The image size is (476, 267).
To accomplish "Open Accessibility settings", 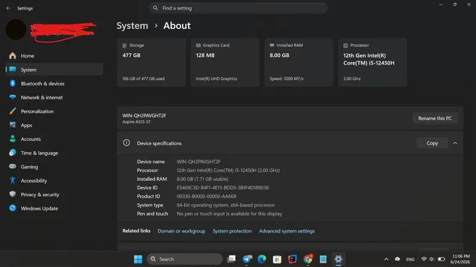I will tap(54, 181).
